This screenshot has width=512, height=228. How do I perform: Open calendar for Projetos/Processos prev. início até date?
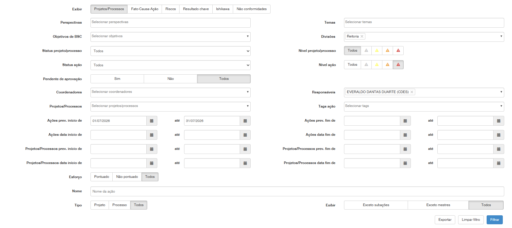[245, 149]
